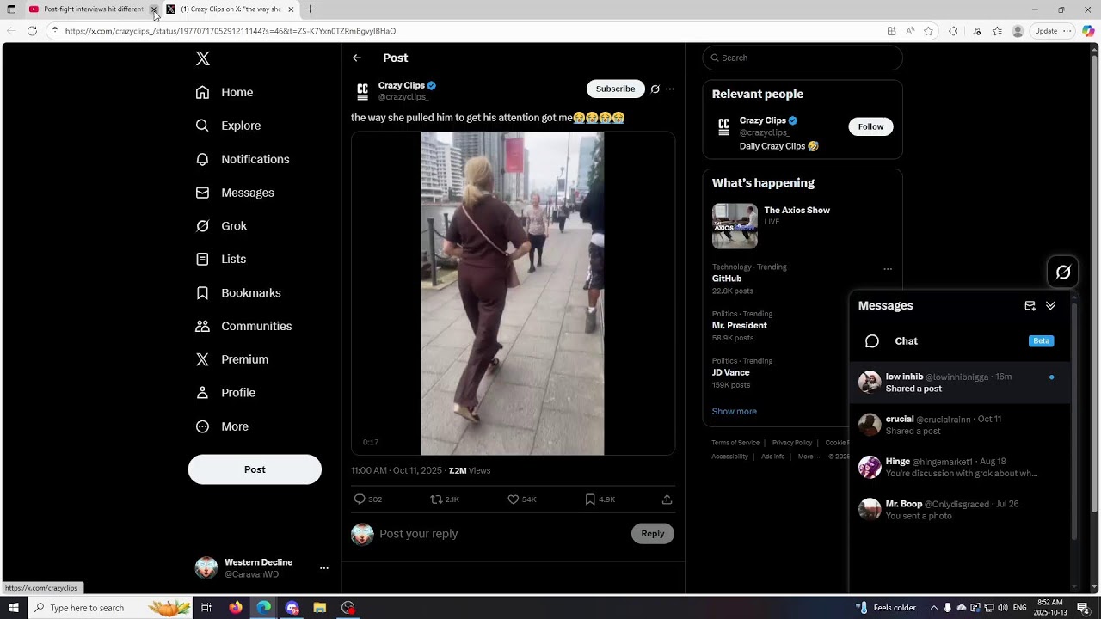Click the back arrow next to Post

[357, 58]
